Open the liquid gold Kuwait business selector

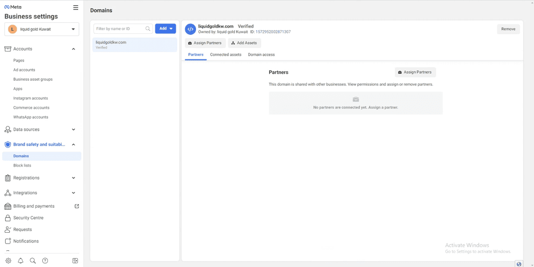tap(42, 29)
